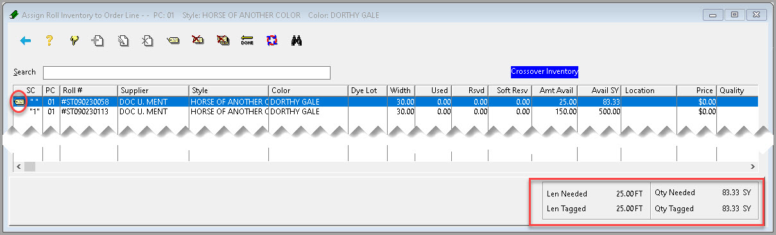The image size is (776, 235).
Task: Click the yellow tag roll icon
Action: pos(173,41)
